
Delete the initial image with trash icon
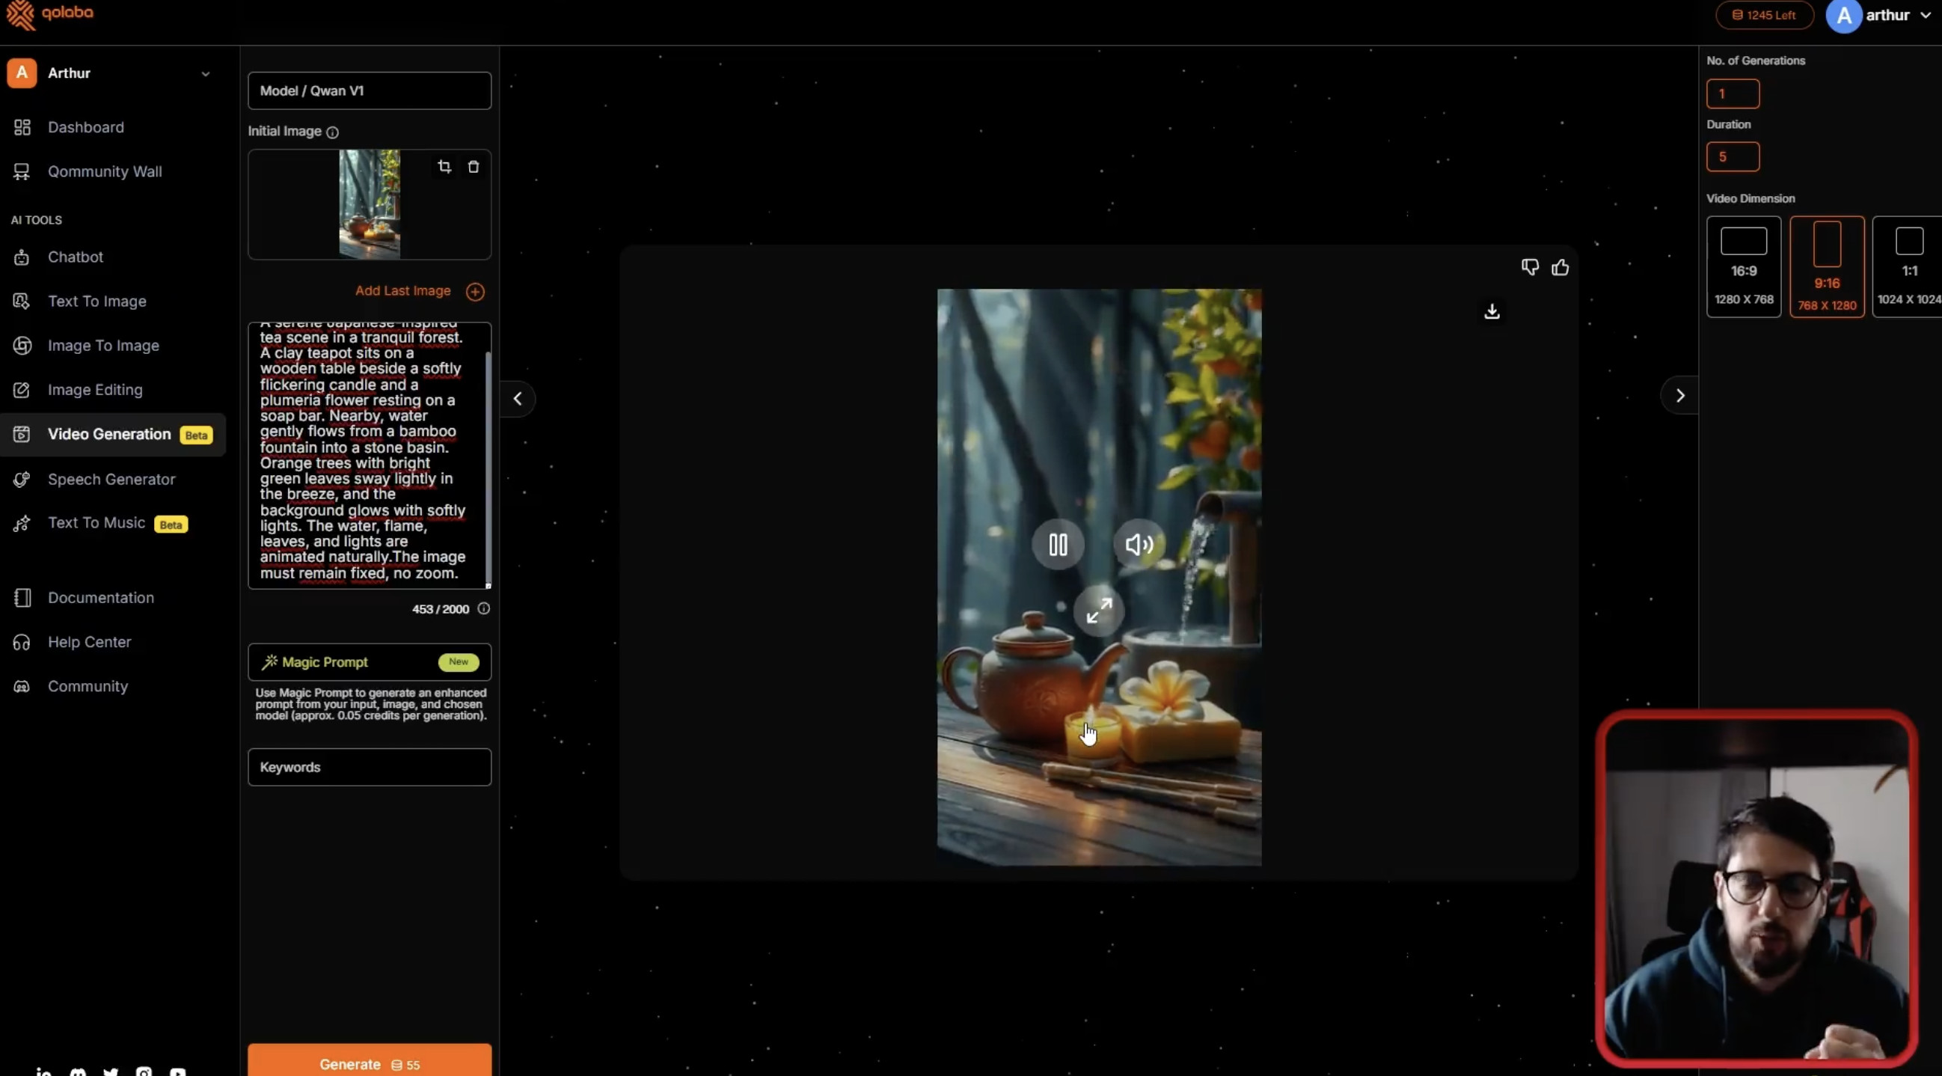[x=474, y=167]
